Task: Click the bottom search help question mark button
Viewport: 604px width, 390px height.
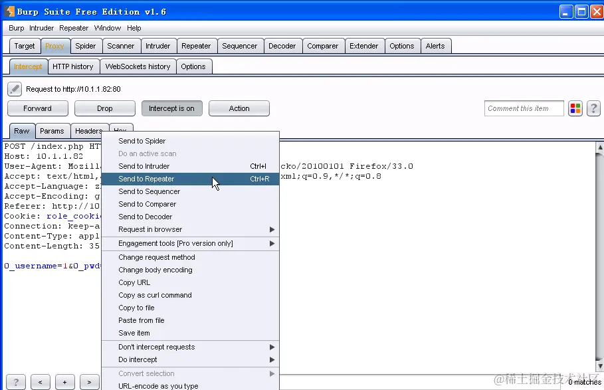Action: (x=16, y=382)
